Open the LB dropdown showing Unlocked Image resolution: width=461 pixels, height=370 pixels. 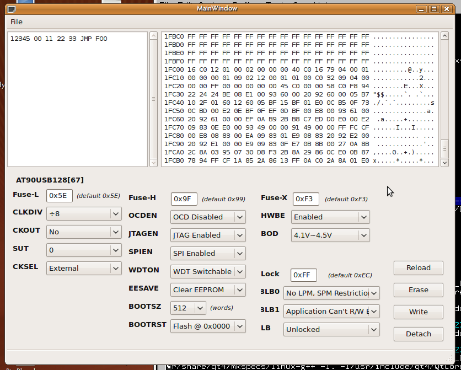tap(331, 329)
